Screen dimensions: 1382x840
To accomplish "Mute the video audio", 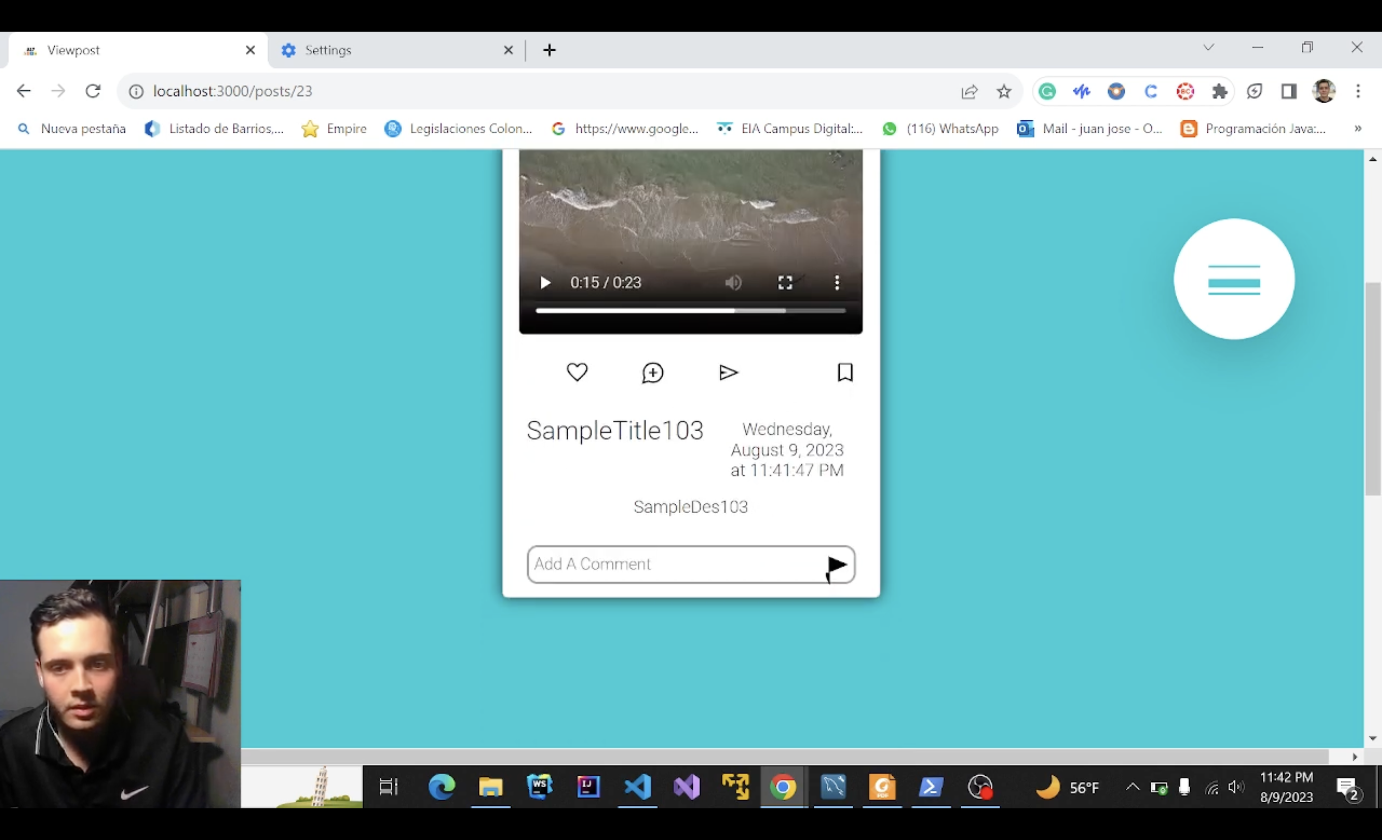I will pyautogui.click(x=733, y=282).
